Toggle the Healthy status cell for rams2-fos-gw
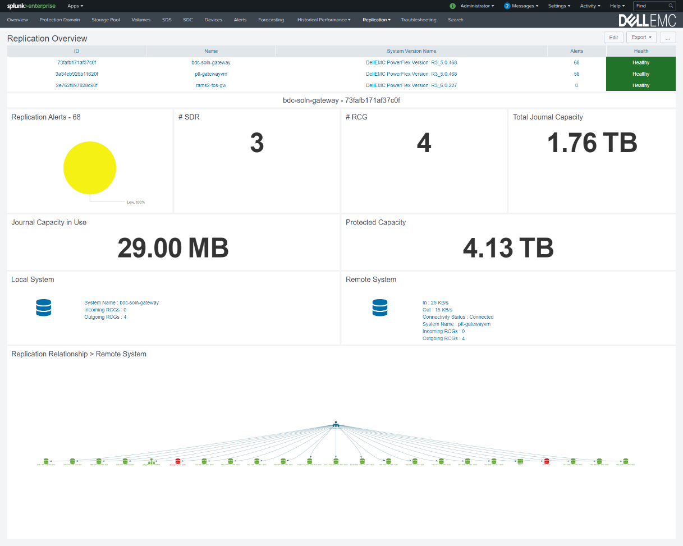The height and width of the screenshot is (546, 683). 640,85
